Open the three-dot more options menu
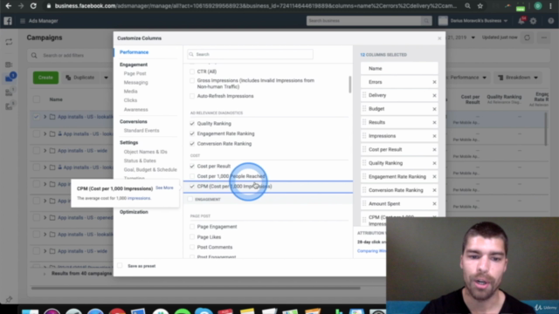The image size is (559, 314). click(x=543, y=38)
